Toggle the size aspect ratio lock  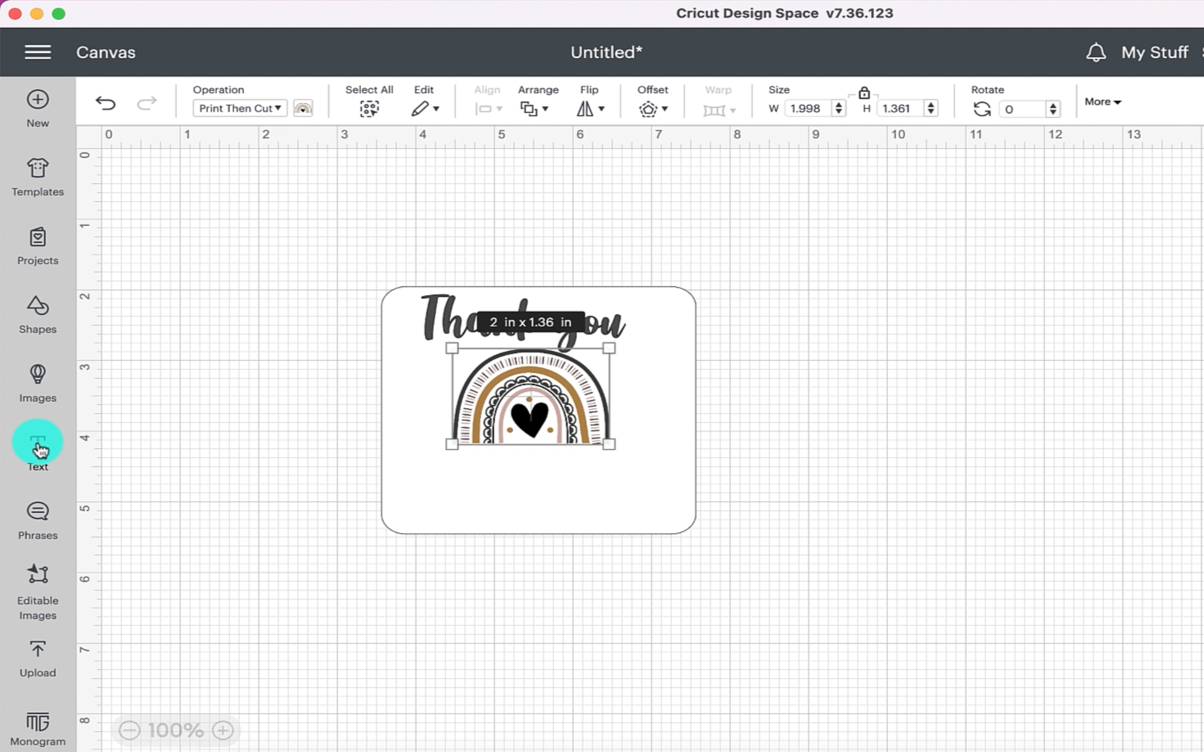point(864,93)
